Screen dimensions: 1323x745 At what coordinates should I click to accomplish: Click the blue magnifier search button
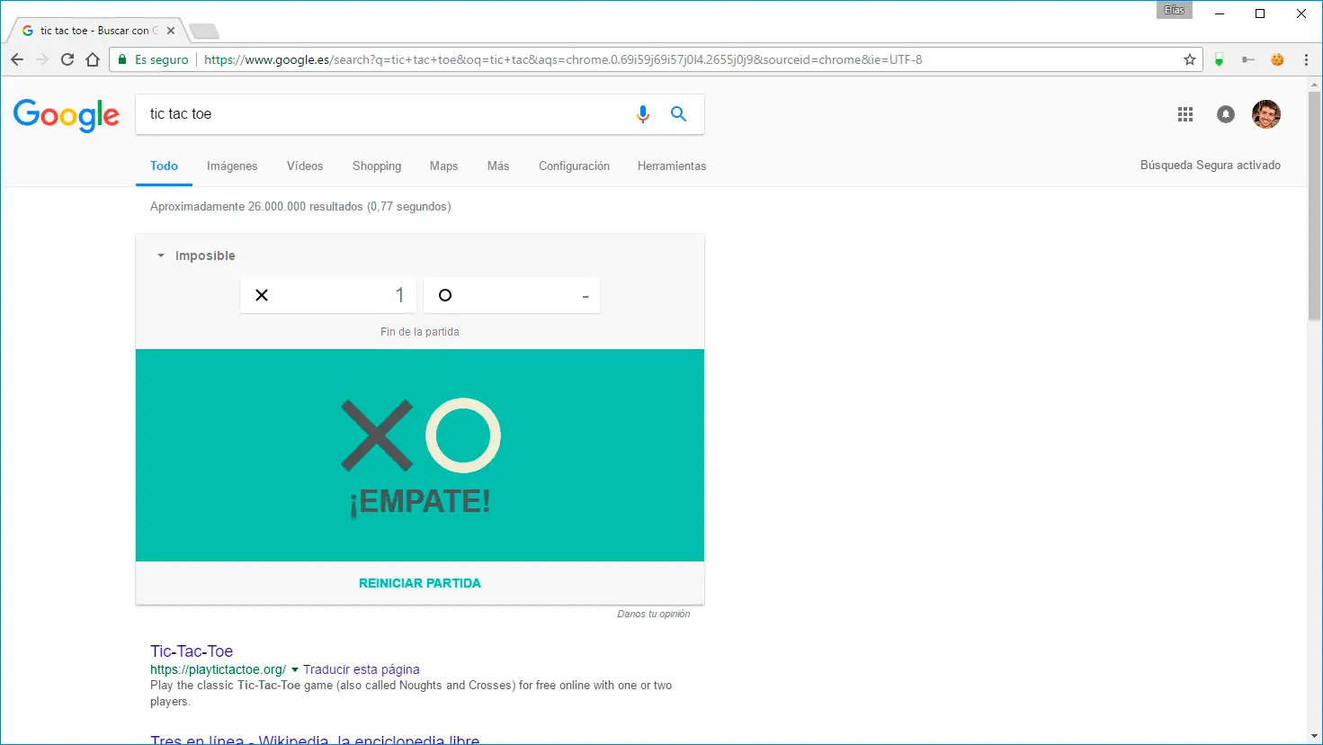click(679, 114)
